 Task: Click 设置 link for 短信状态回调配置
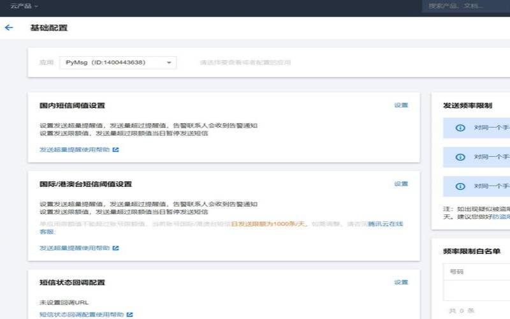click(401, 282)
